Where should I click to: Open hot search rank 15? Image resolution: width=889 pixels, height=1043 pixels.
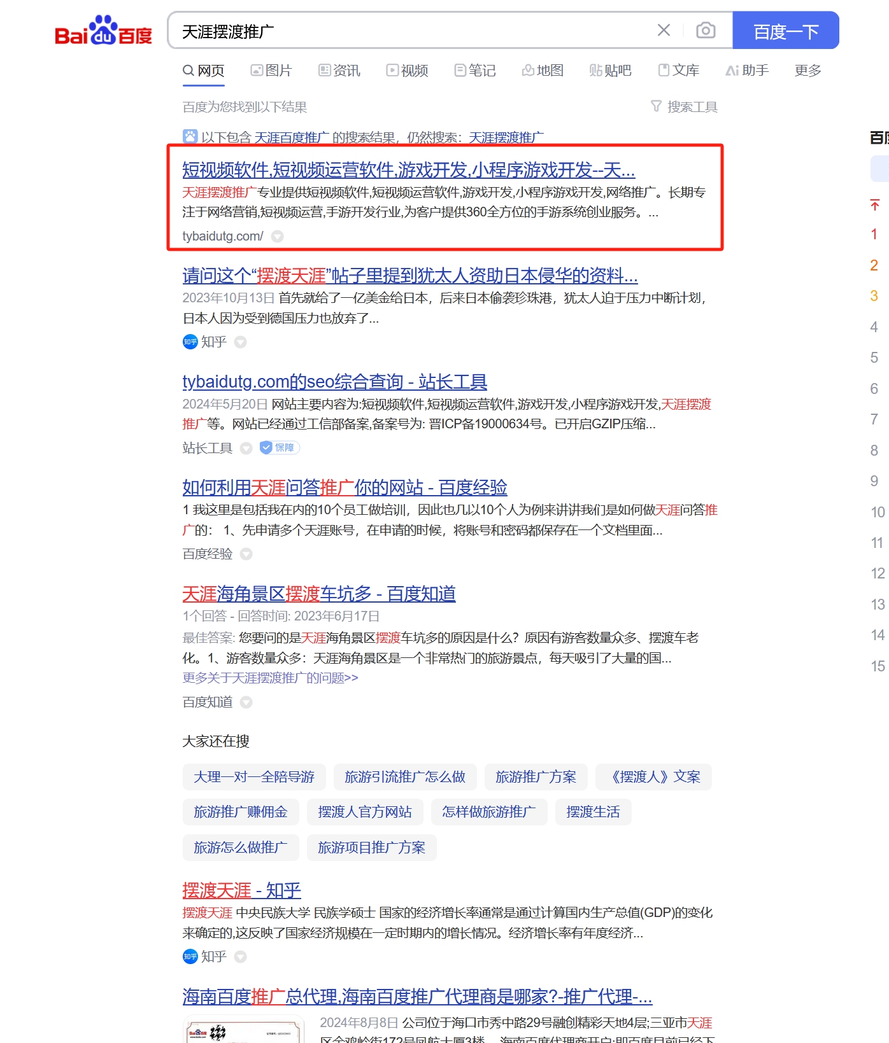tap(878, 666)
